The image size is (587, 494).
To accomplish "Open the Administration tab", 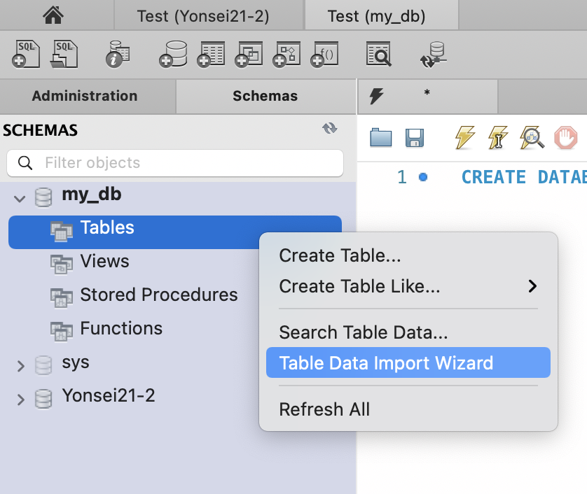I will pyautogui.click(x=88, y=96).
